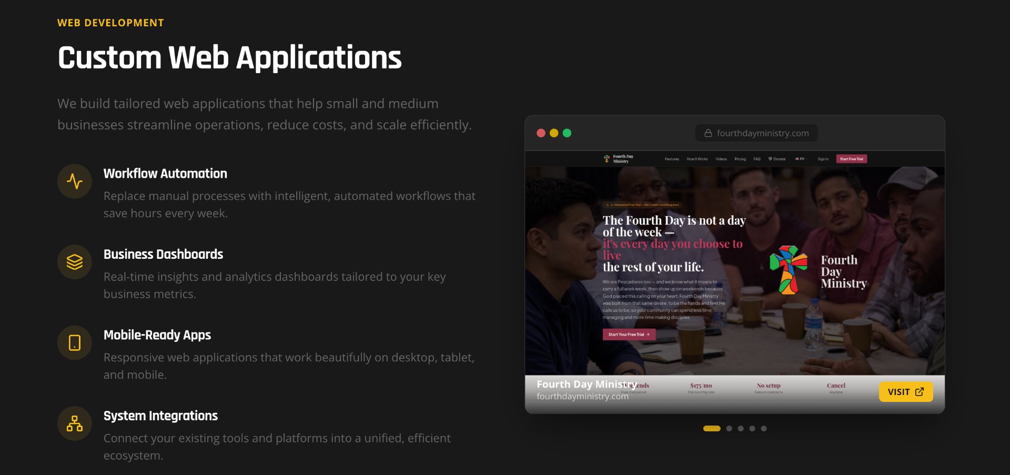Select the fourthdayministry.com address bar

click(756, 133)
